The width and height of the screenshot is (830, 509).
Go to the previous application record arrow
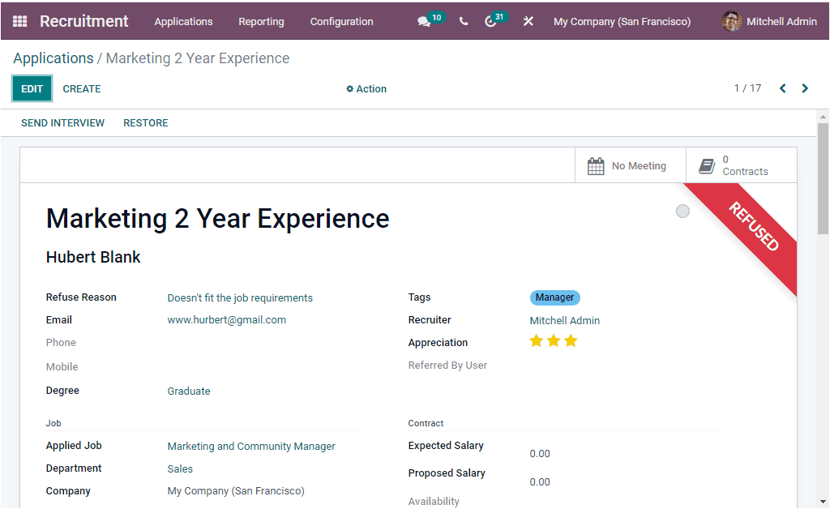tap(782, 88)
